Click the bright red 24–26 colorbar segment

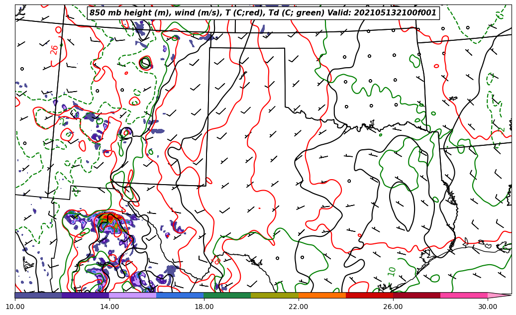(369, 295)
